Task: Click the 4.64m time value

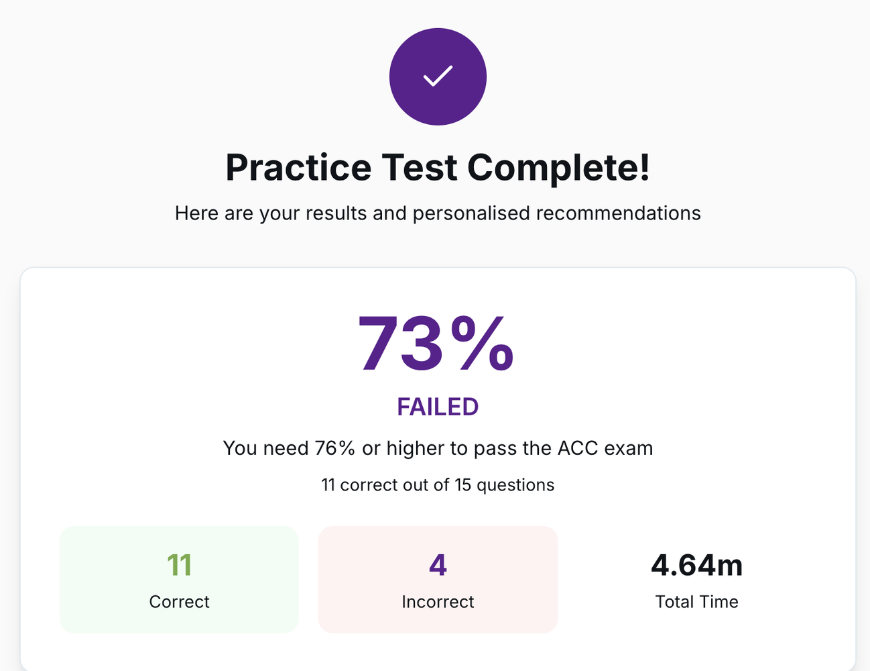Action: click(696, 565)
